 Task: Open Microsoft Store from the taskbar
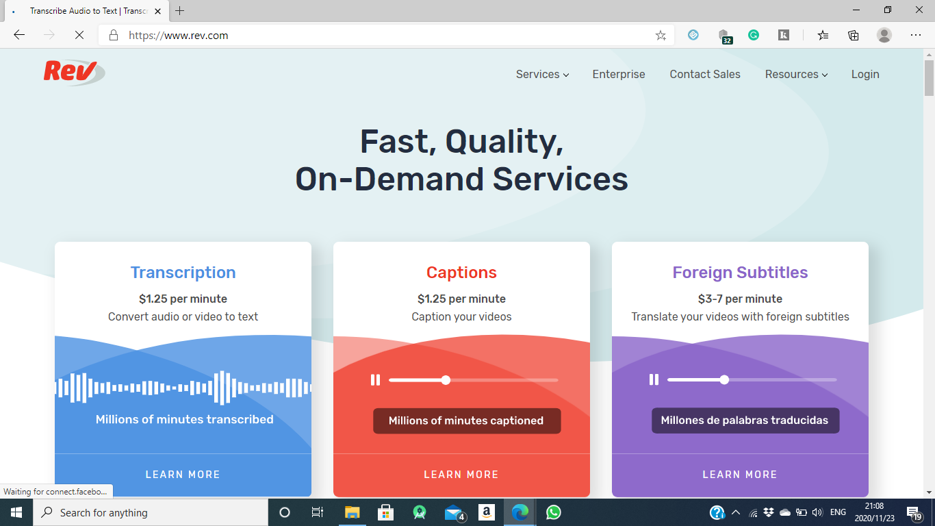point(385,512)
